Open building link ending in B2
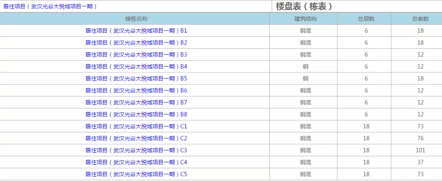Screen dimensions: 442x181 tap(136, 42)
